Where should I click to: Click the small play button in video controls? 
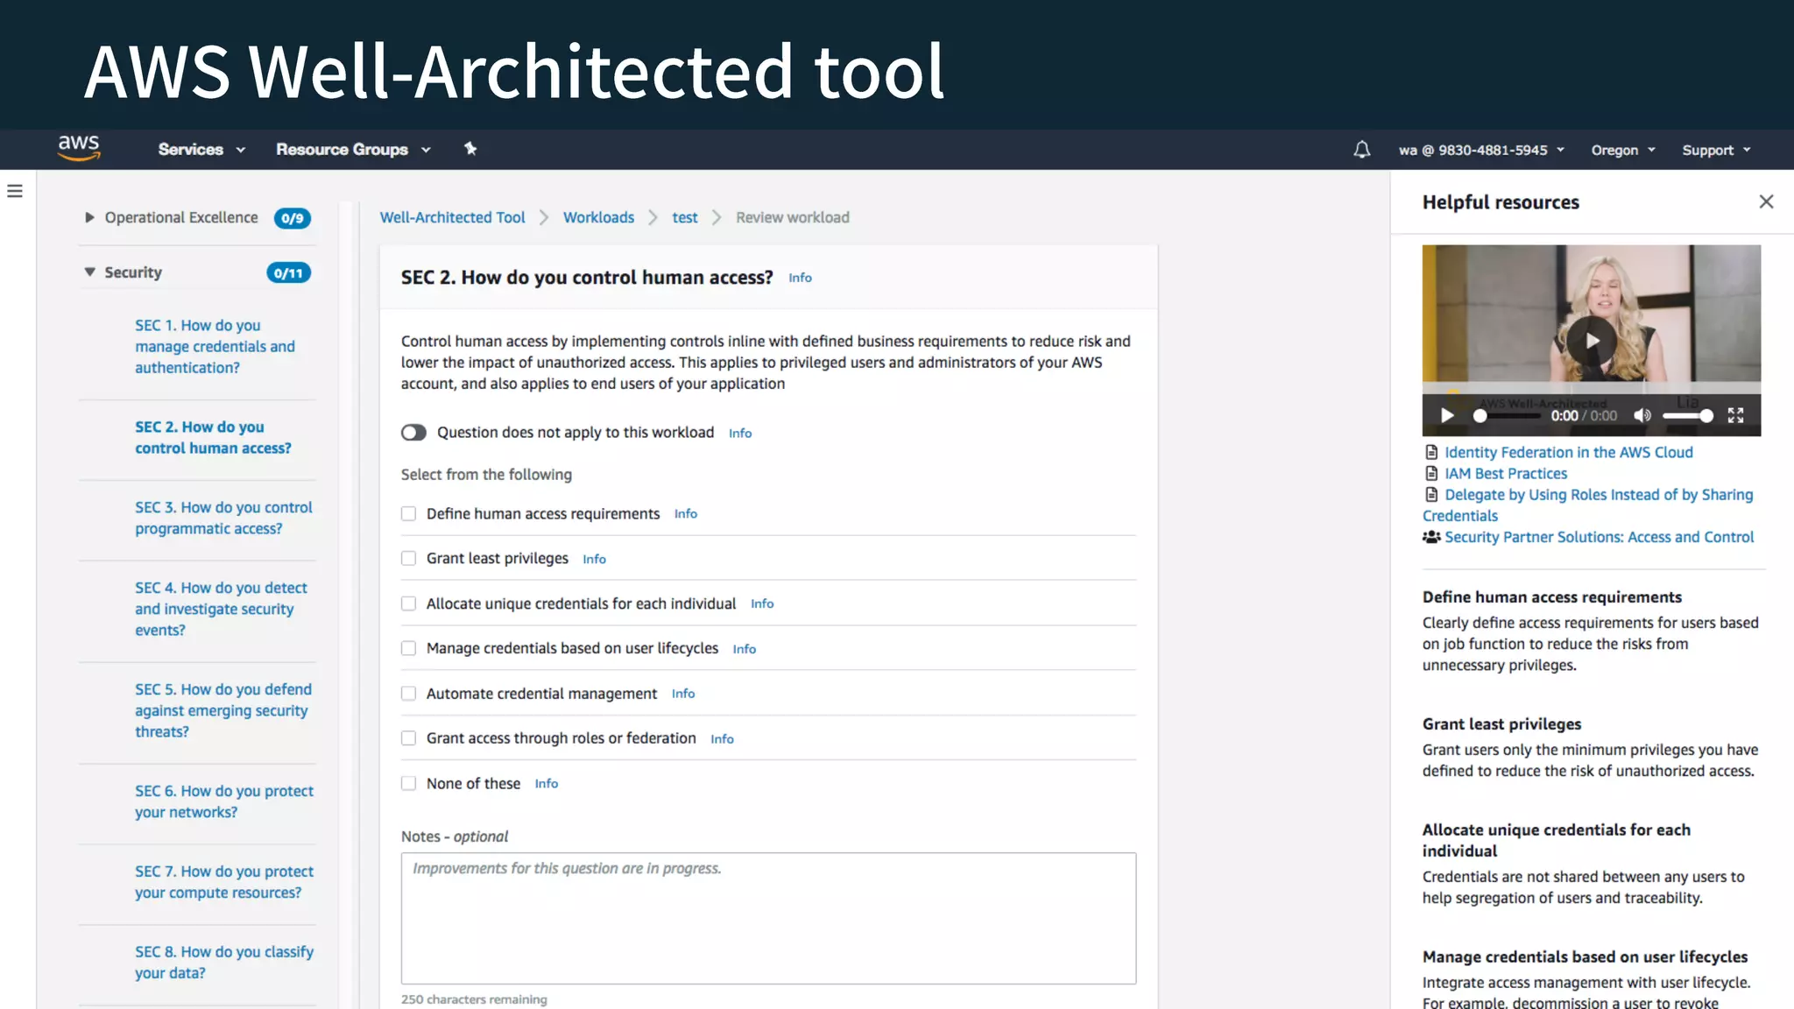(x=1447, y=415)
